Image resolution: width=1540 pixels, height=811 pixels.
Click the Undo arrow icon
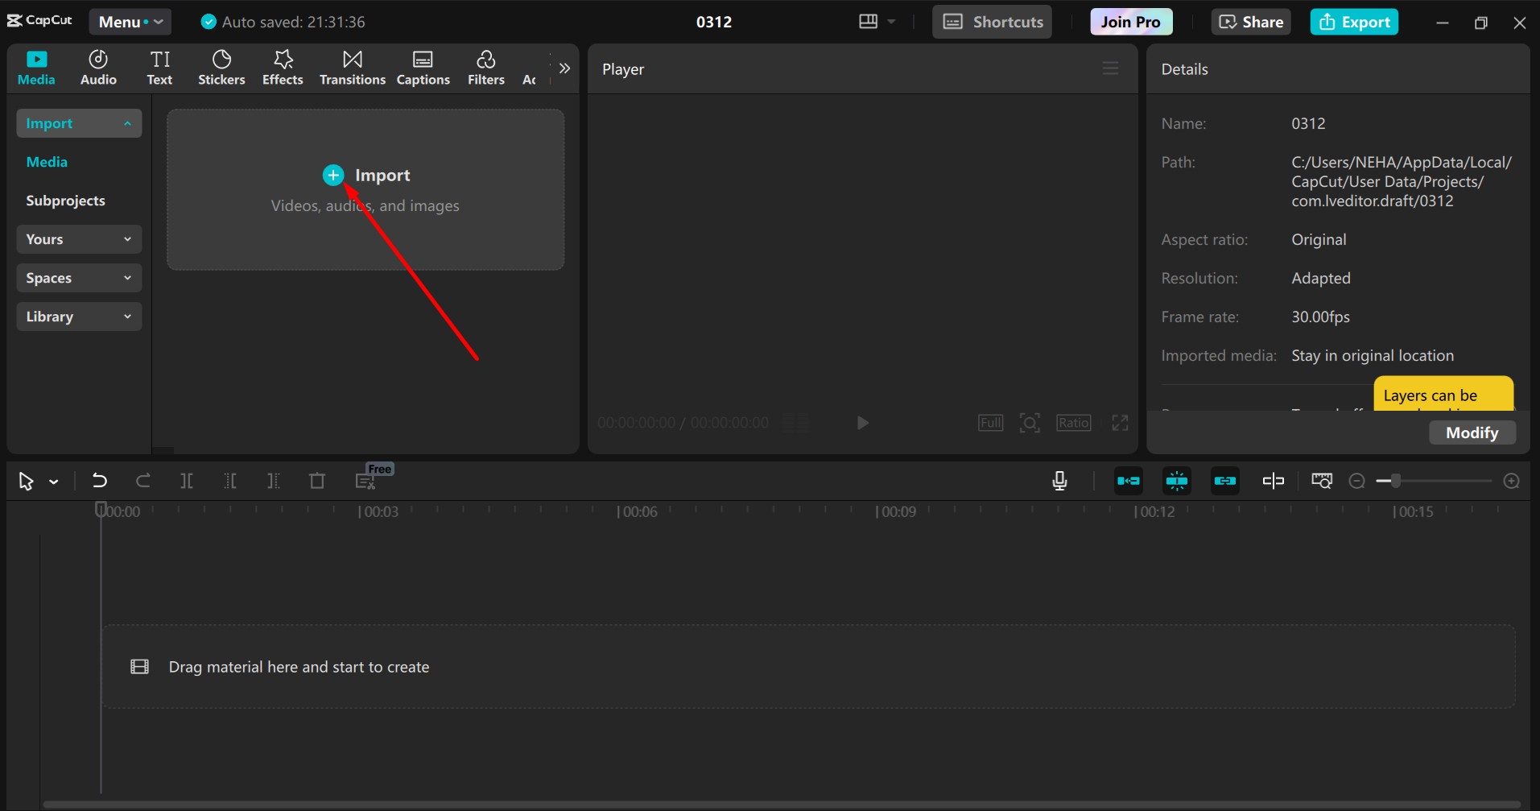(x=99, y=481)
